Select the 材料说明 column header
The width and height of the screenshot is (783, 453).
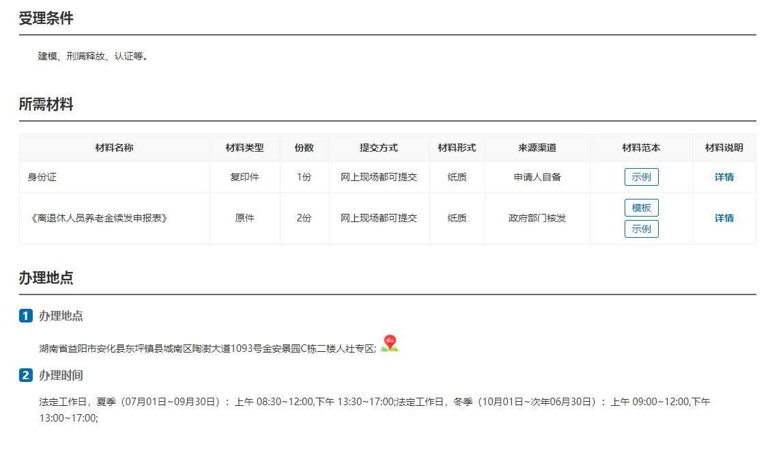724,148
